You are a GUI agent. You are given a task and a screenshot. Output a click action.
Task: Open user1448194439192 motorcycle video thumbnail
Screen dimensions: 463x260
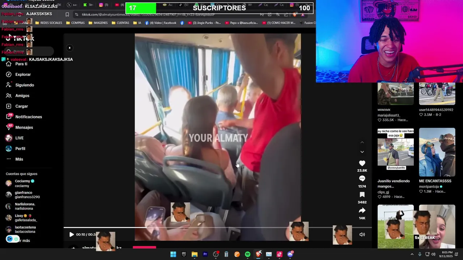point(437,94)
